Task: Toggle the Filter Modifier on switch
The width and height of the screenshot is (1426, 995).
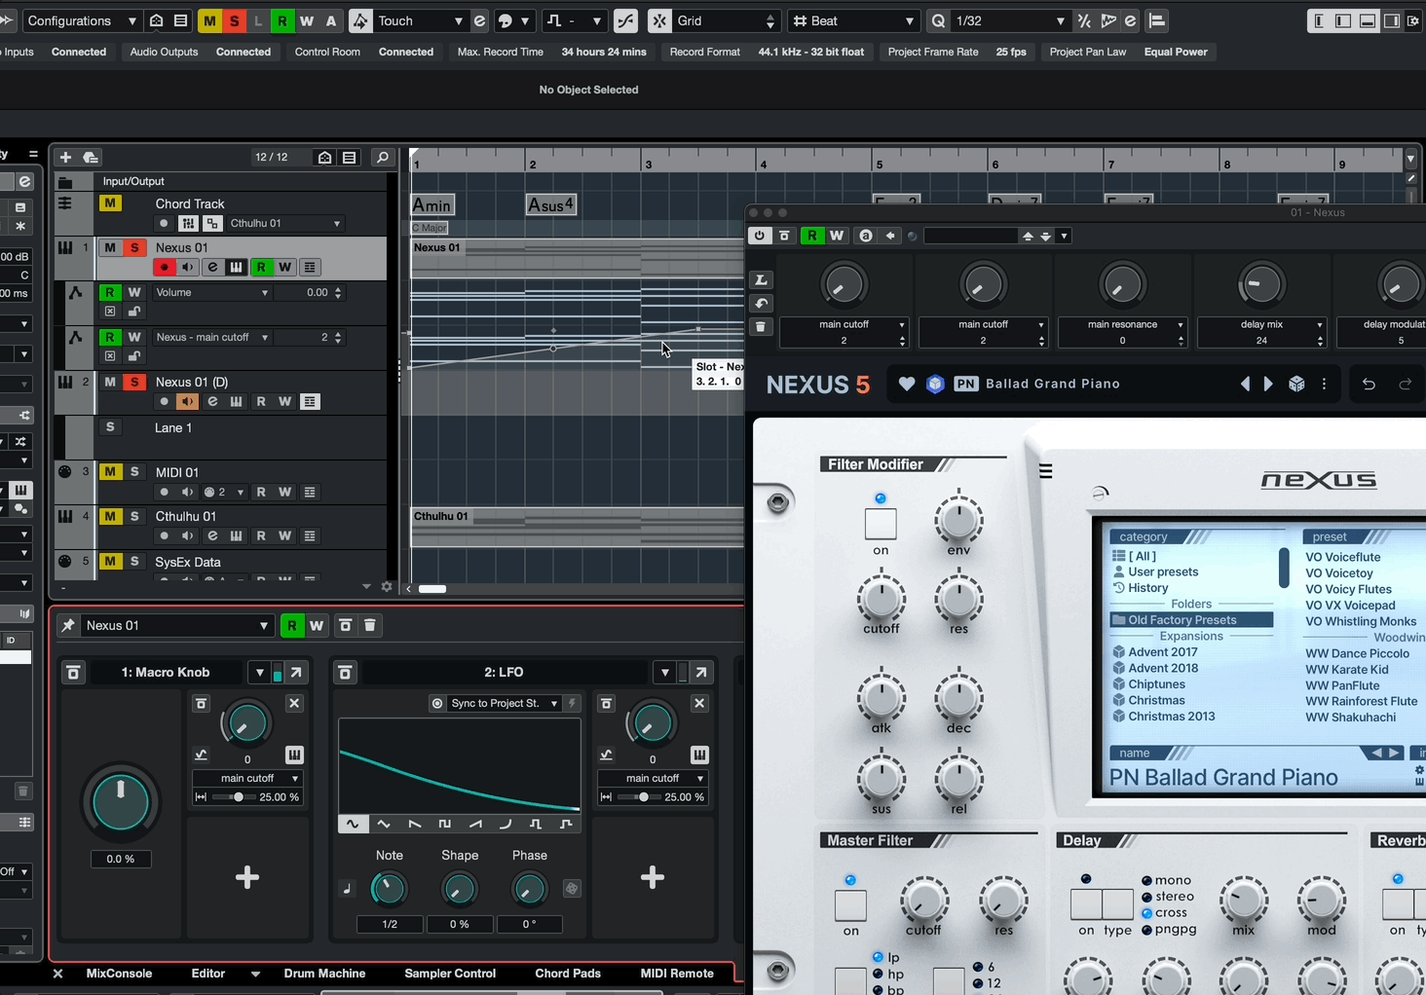Action: click(881, 524)
